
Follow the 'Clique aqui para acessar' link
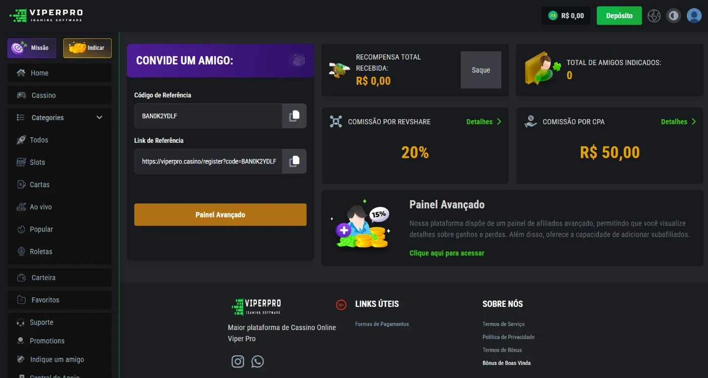[x=447, y=253]
